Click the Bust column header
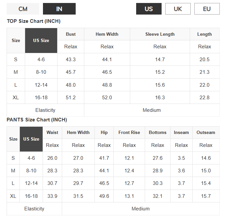Viewport: 231px width, 218px height. pyautogui.click(x=71, y=34)
